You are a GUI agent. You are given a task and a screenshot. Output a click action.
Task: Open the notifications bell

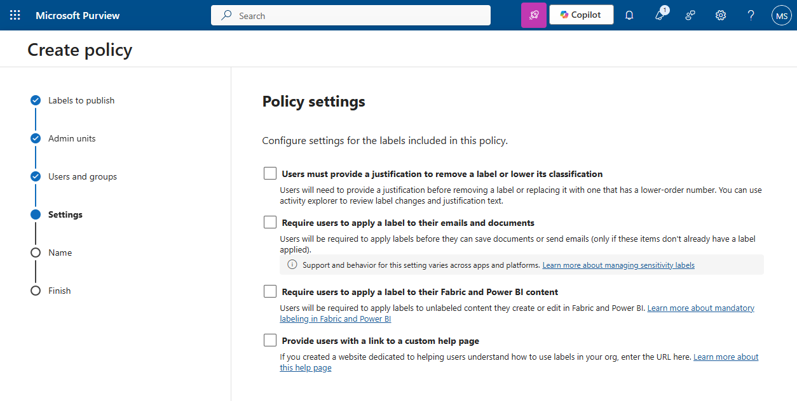(629, 15)
